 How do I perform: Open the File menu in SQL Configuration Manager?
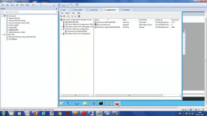pyautogui.click(x=62, y=13)
